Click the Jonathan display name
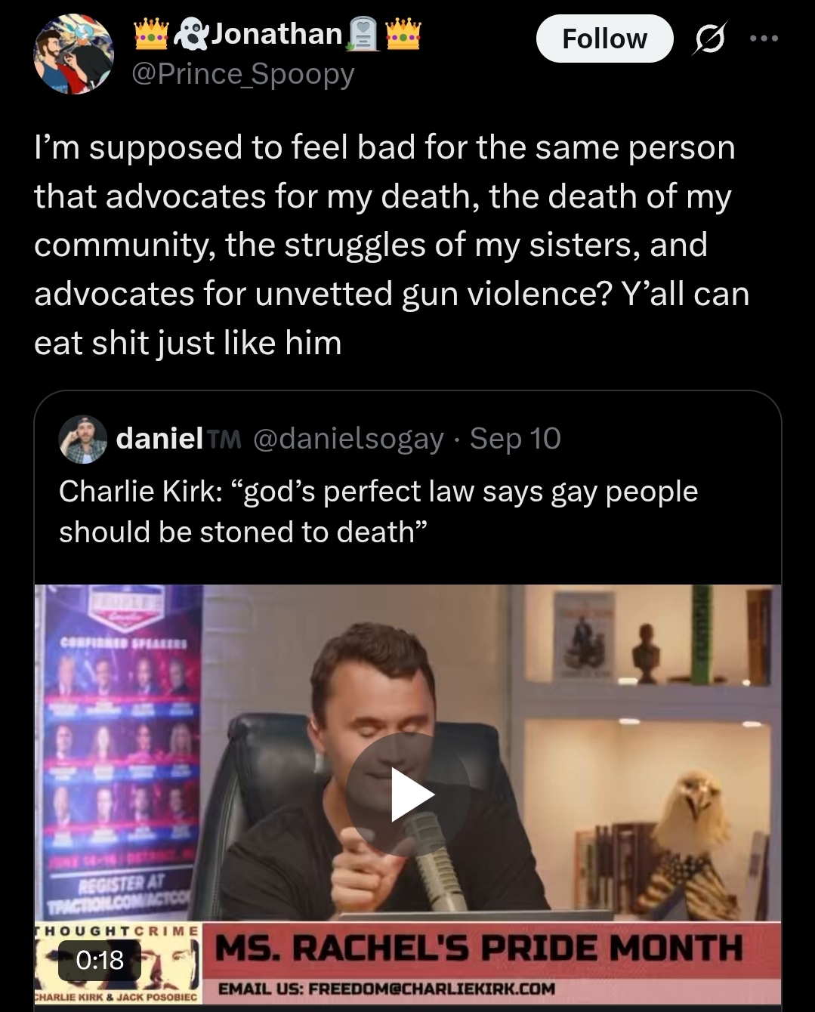Viewport: 815px width, 1012px height. (x=276, y=34)
